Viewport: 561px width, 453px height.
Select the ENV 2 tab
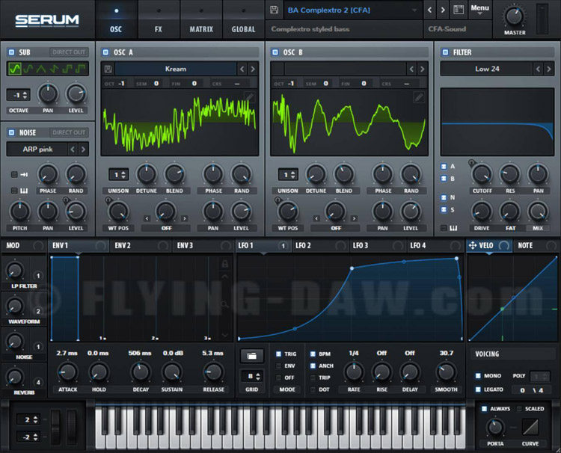click(x=141, y=246)
